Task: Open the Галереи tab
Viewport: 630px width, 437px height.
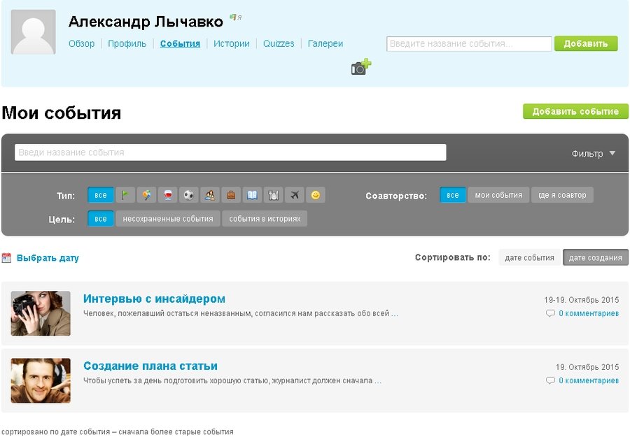Action: point(325,43)
